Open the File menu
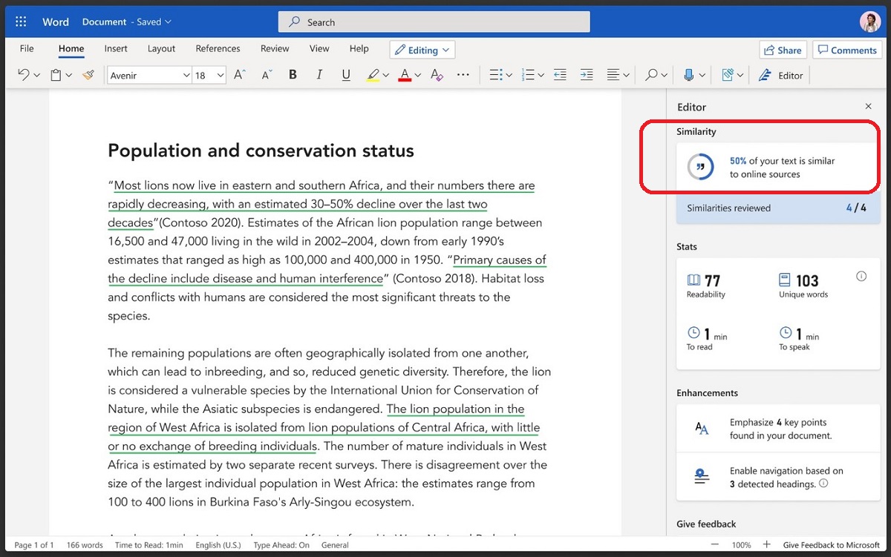Screen dimensions: 891x557 coord(27,48)
